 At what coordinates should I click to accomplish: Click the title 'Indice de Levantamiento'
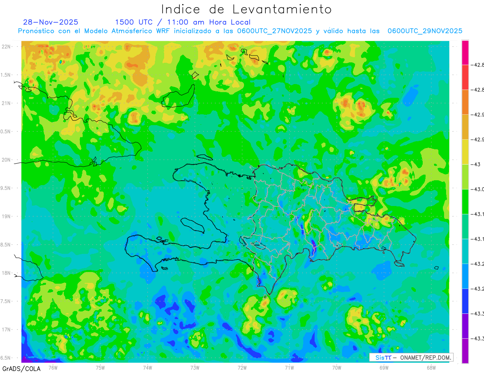(x=246, y=9)
